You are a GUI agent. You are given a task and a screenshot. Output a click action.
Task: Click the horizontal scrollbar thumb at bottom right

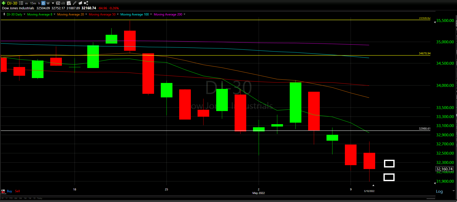pyautogui.click(x=431, y=199)
